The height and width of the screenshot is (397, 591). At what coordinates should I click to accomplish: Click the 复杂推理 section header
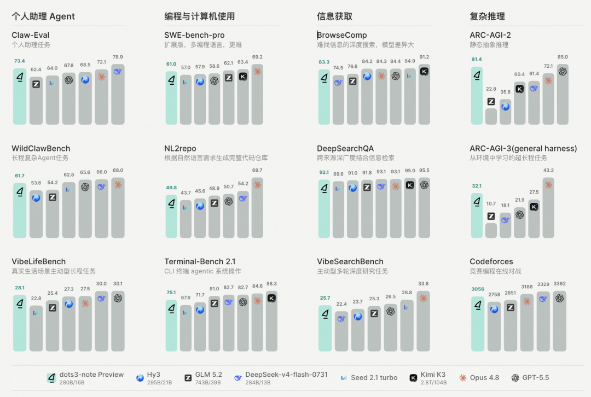[x=488, y=16]
